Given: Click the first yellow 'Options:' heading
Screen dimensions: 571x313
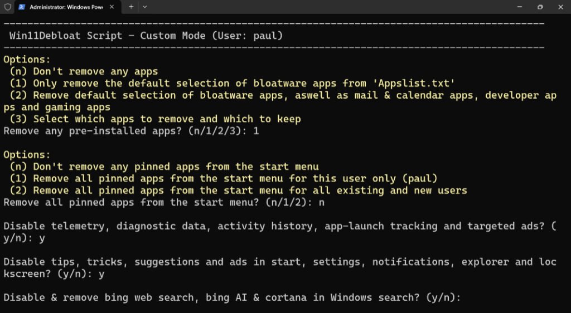Looking at the screenshot, I should [x=27, y=60].
